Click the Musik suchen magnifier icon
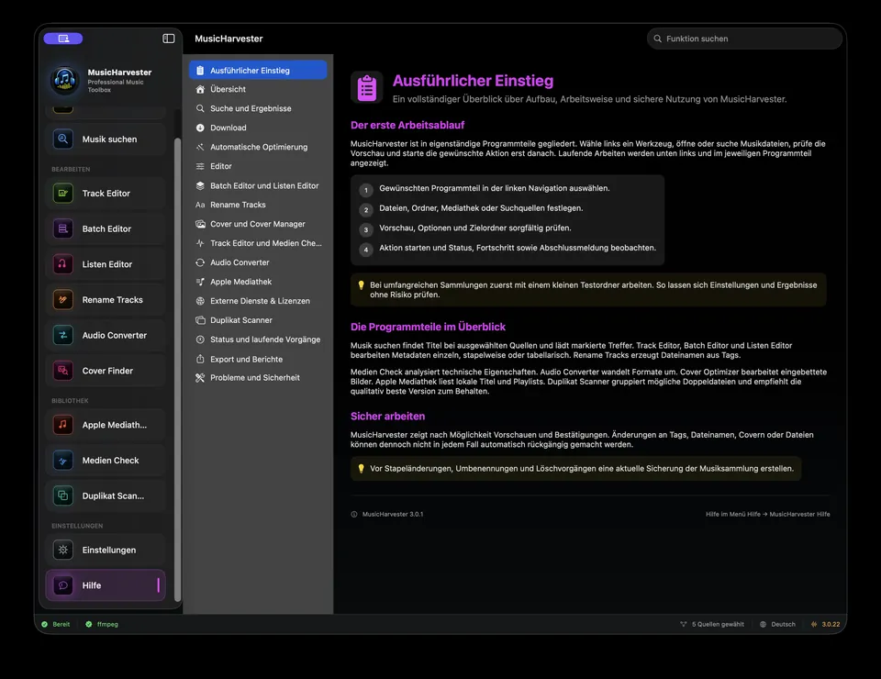Screen dimensions: 881x679 pos(63,139)
